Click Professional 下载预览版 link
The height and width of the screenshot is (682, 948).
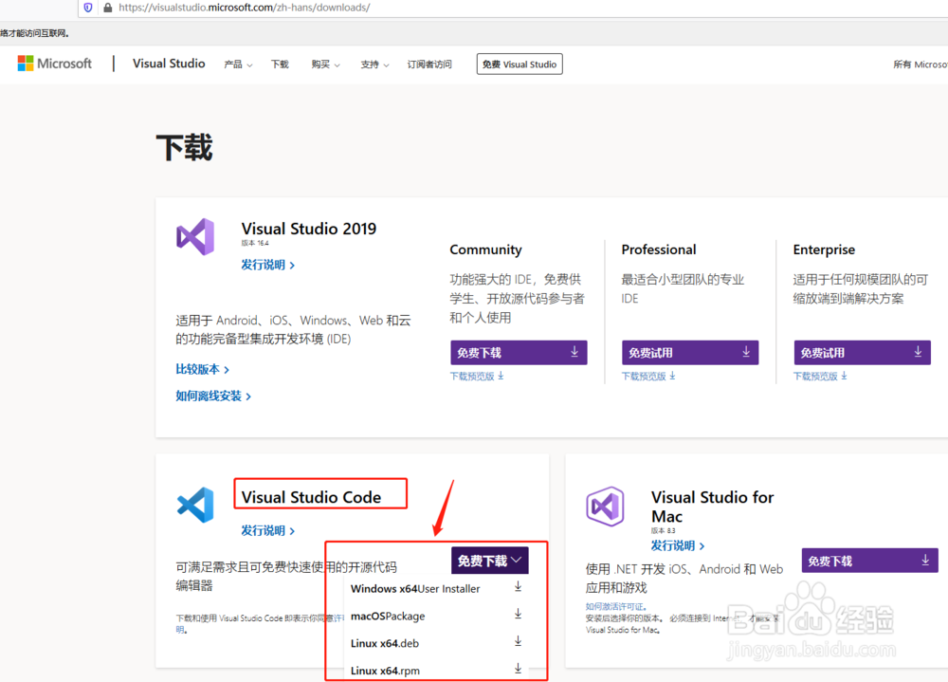coord(648,376)
